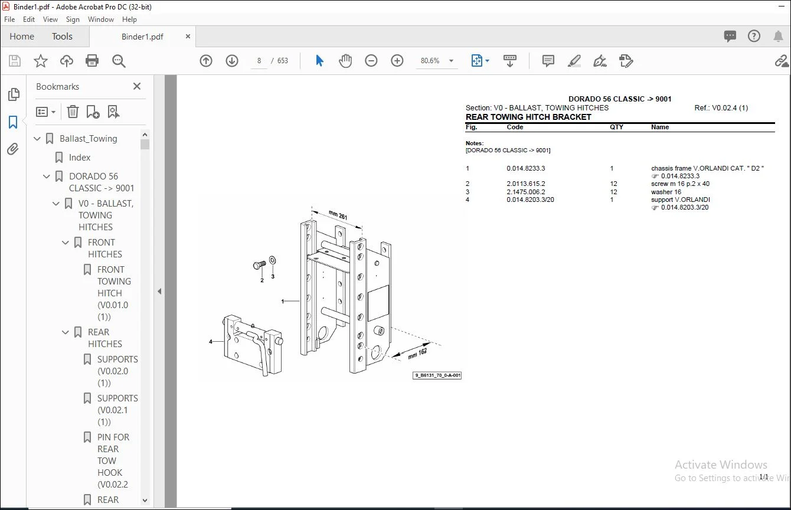Find the current bookmark icon
Screen dimensions: 791x510
tap(113, 112)
